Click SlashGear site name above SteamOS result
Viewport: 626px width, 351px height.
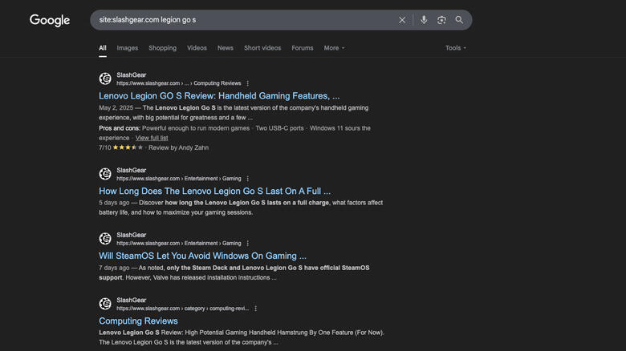pos(132,235)
